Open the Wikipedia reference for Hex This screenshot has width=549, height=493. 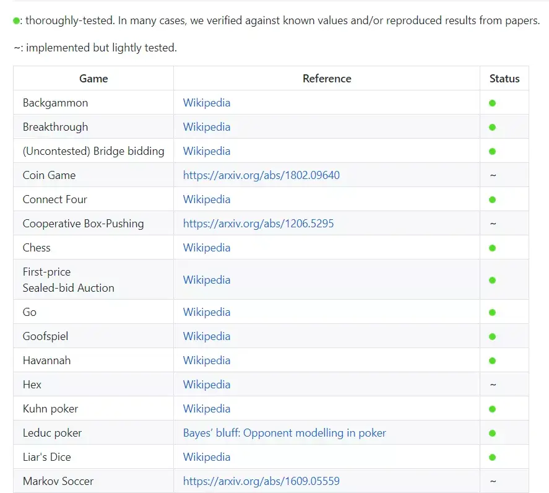pyautogui.click(x=207, y=385)
